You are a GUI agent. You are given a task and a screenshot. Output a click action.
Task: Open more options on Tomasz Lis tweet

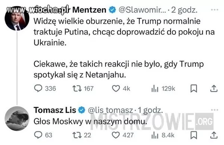[x=215, y=110]
